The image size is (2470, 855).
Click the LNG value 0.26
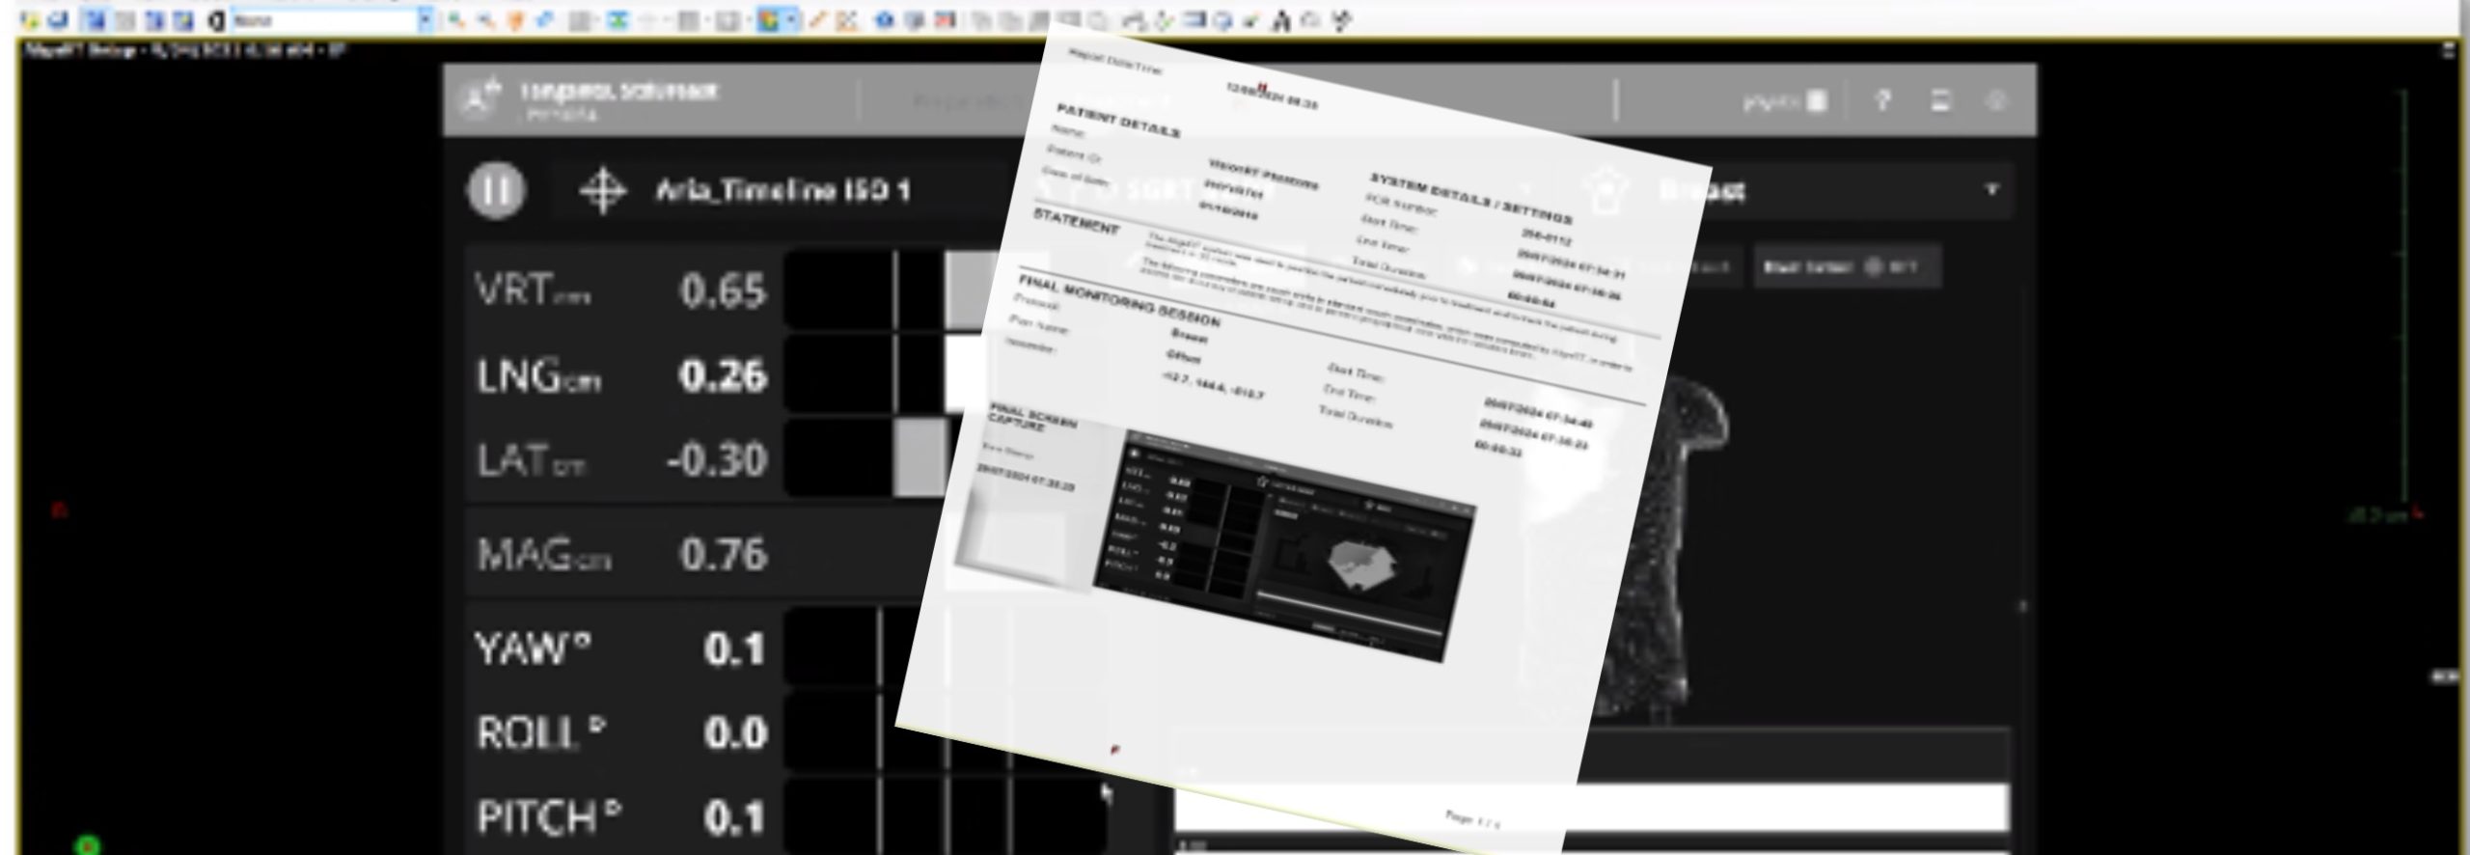[723, 375]
